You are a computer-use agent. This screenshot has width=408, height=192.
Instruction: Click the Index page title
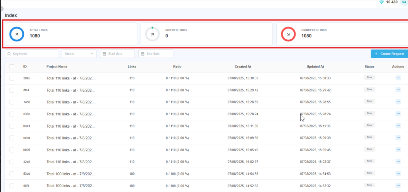tap(11, 15)
